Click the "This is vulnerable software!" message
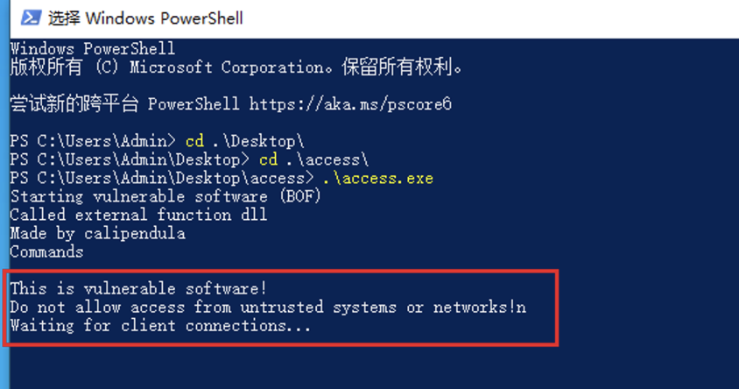Screen dimensions: 739x389 (x=138, y=288)
